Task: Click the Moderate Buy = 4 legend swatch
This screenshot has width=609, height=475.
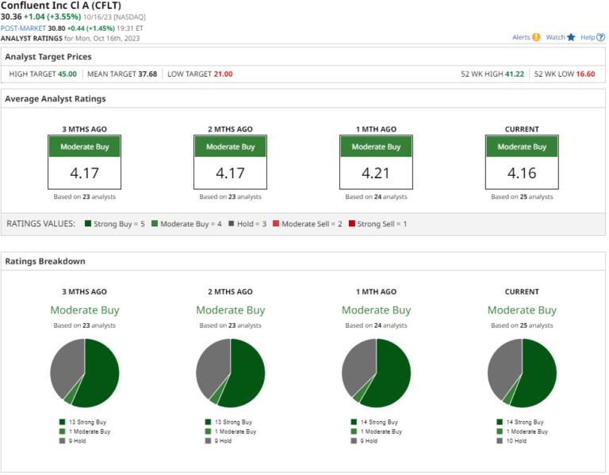Action: click(x=155, y=223)
